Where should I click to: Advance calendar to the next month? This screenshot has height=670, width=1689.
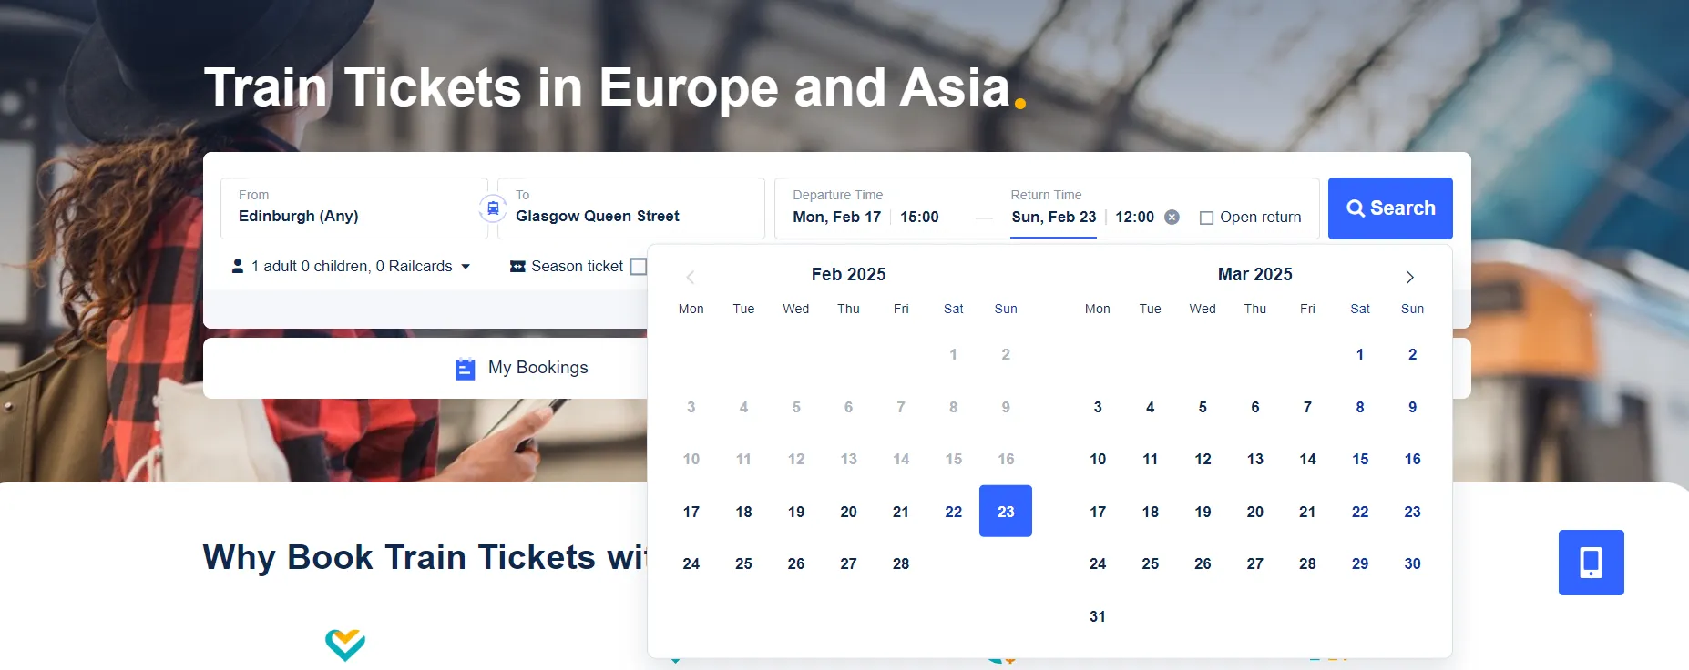1409,277
